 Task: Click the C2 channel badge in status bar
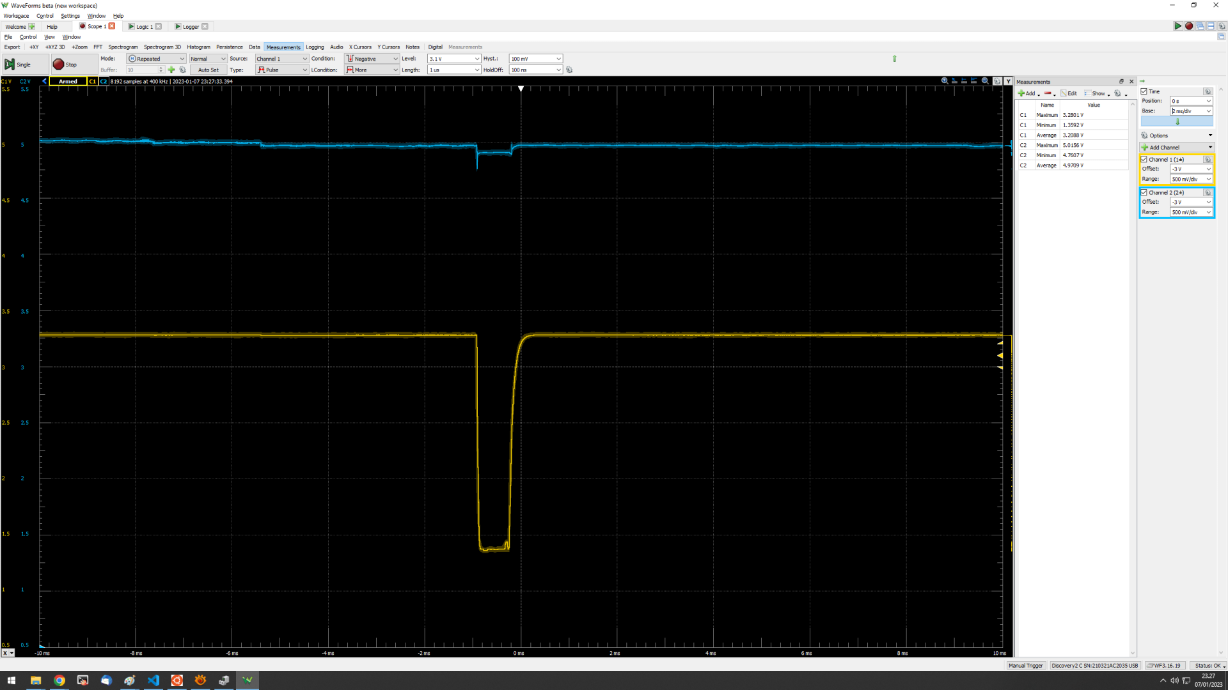[104, 82]
